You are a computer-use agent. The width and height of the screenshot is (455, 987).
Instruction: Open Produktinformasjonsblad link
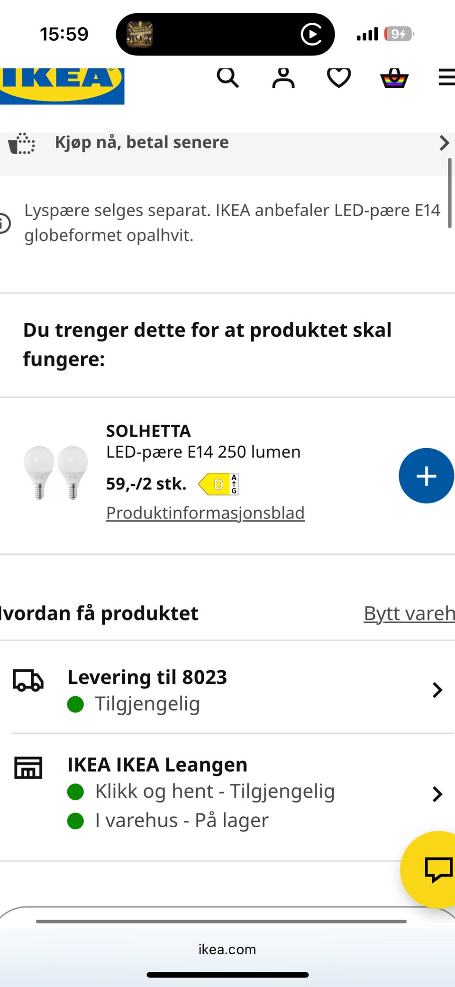tap(205, 513)
